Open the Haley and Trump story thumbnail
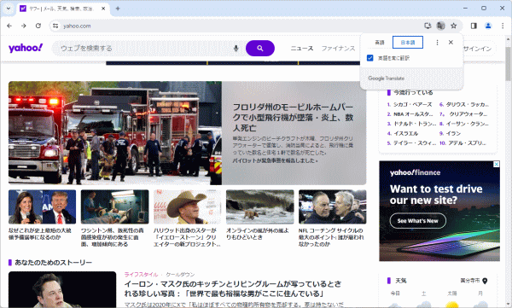 tap(42, 206)
